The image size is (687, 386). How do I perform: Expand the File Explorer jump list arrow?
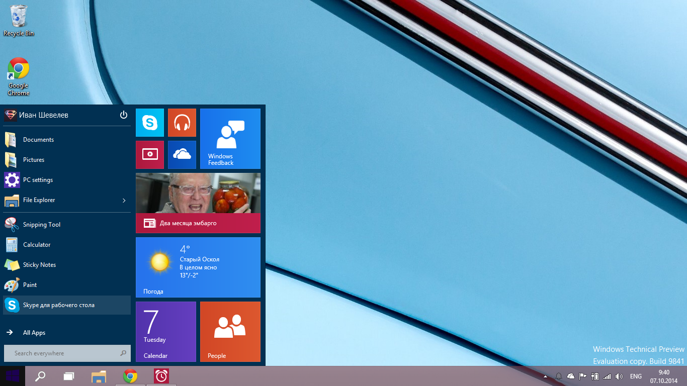[x=124, y=201]
